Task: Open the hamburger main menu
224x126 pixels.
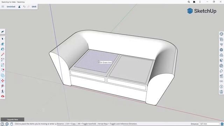Action: pos(3,7)
